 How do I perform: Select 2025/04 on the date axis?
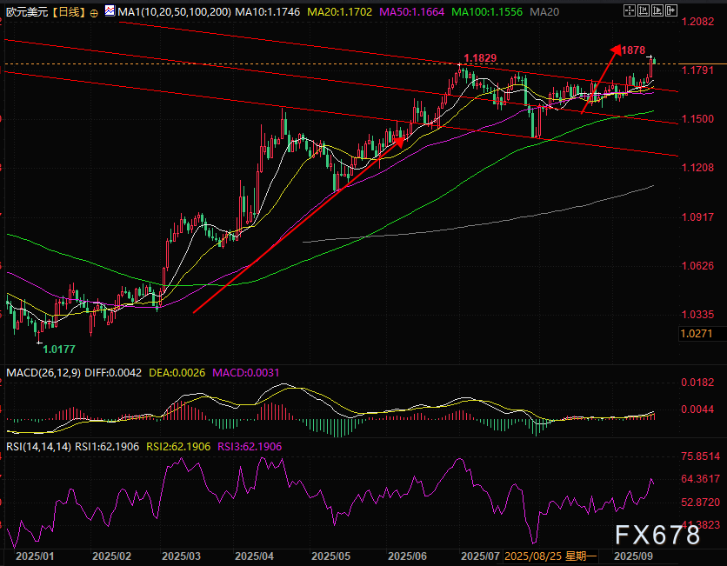point(255,555)
